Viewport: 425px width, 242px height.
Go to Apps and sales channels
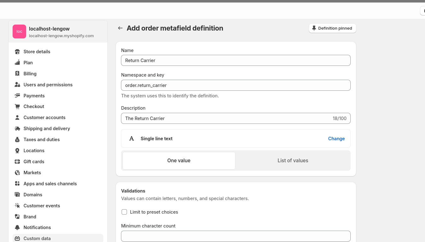50,184
